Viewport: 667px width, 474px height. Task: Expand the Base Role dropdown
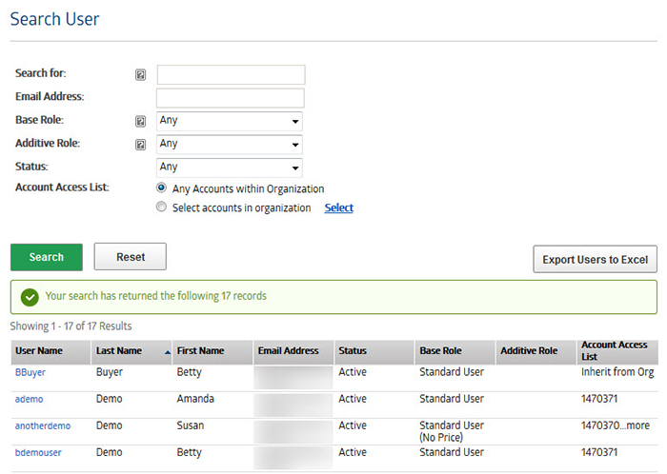(230, 121)
